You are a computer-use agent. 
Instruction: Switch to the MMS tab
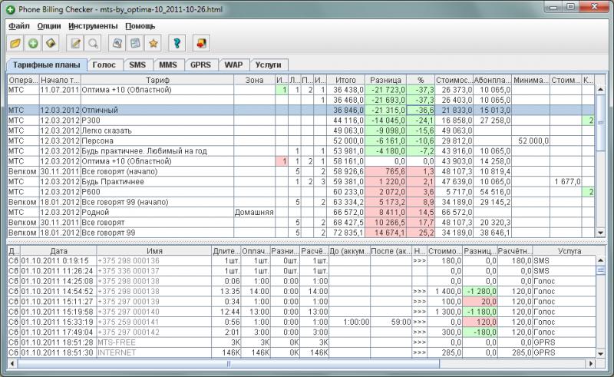(x=168, y=65)
